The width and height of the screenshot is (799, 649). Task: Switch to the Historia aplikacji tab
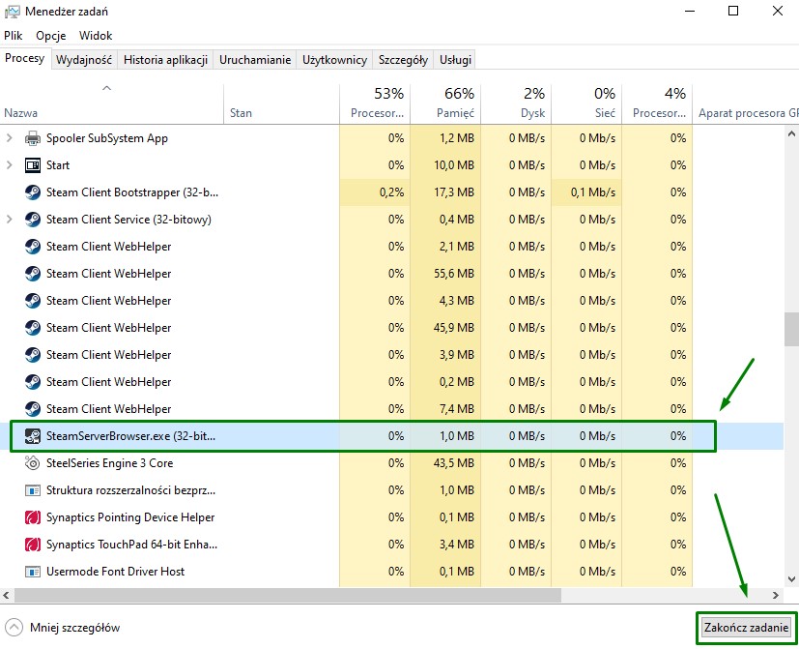pyautogui.click(x=165, y=60)
